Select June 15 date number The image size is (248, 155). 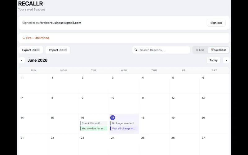click(52, 118)
